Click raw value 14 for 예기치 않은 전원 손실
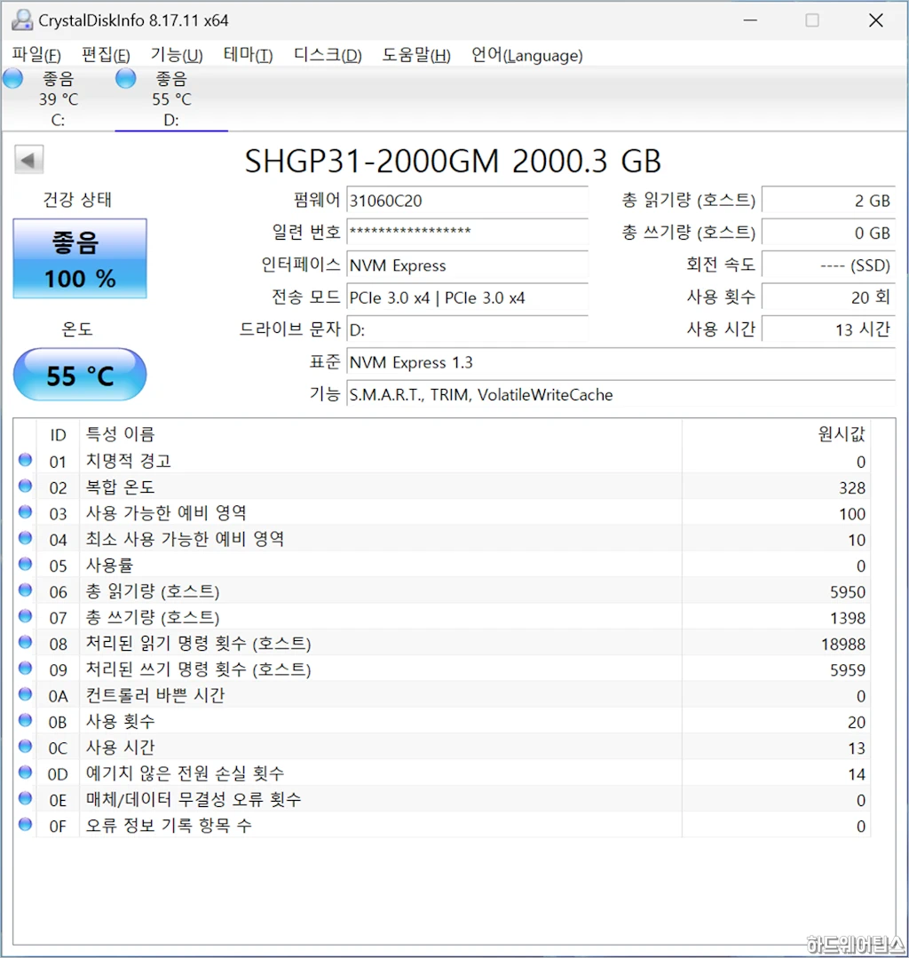Screen dimensions: 909x958 click(857, 774)
